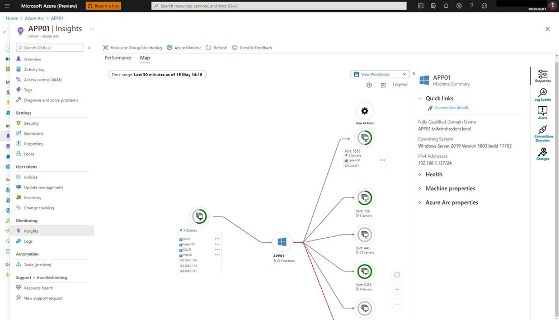Open the Changes panel icon
The image size is (559, 320).
point(542,154)
